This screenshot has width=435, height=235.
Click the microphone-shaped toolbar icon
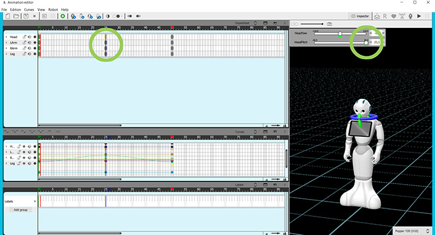[x=411, y=16]
